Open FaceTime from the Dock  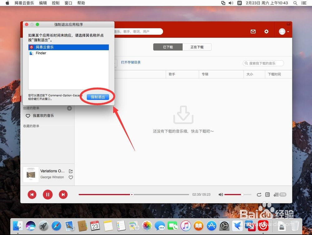coord(173,226)
